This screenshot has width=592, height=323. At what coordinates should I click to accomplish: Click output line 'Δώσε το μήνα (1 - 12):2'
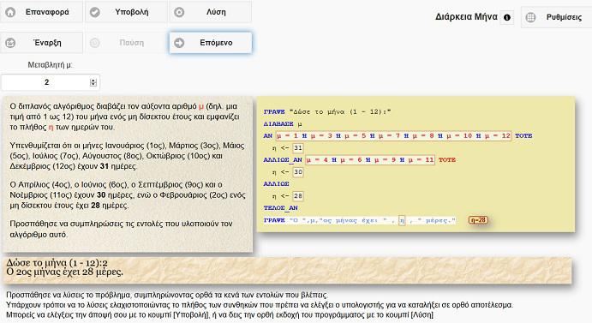[57, 262]
